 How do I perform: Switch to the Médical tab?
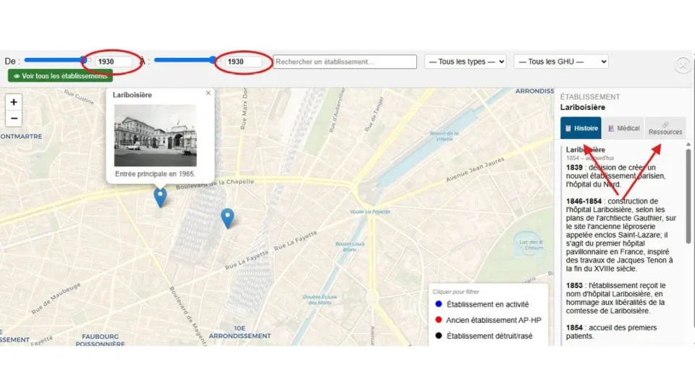[x=623, y=128]
